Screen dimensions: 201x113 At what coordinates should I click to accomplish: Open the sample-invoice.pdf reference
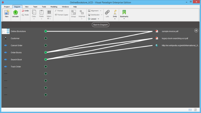(x=170, y=31)
